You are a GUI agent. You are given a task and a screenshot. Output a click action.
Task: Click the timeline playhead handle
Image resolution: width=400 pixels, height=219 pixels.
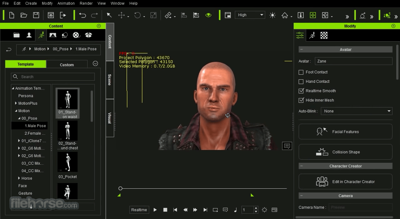coord(120,188)
